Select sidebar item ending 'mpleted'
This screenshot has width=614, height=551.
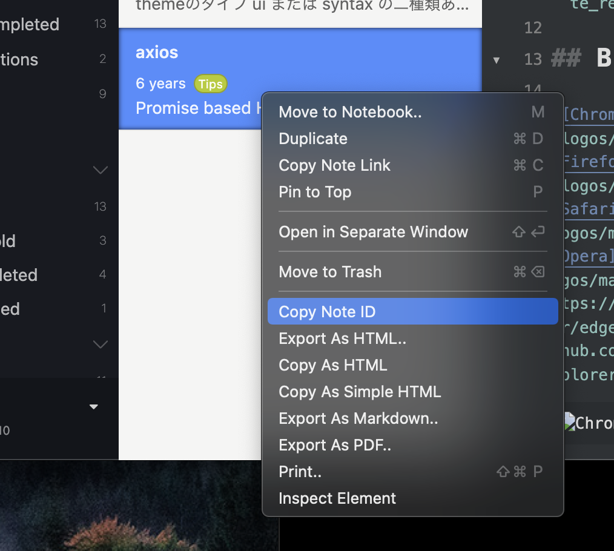pyautogui.click(x=59, y=24)
